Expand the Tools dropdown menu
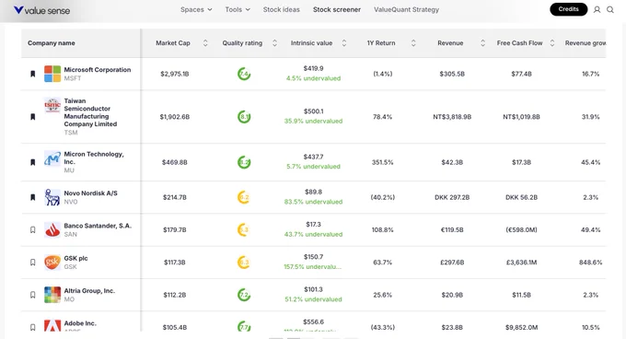Viewport: 626px width, 339px height. 238,9
